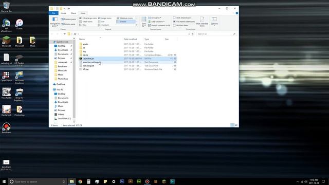Open the Sort by menu

coord(144,22)
